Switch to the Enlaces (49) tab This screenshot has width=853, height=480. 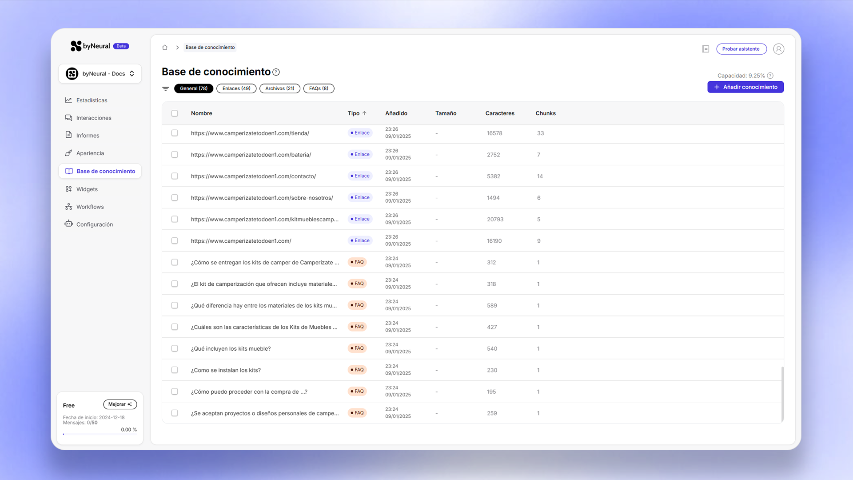click(x=236, y=88)
